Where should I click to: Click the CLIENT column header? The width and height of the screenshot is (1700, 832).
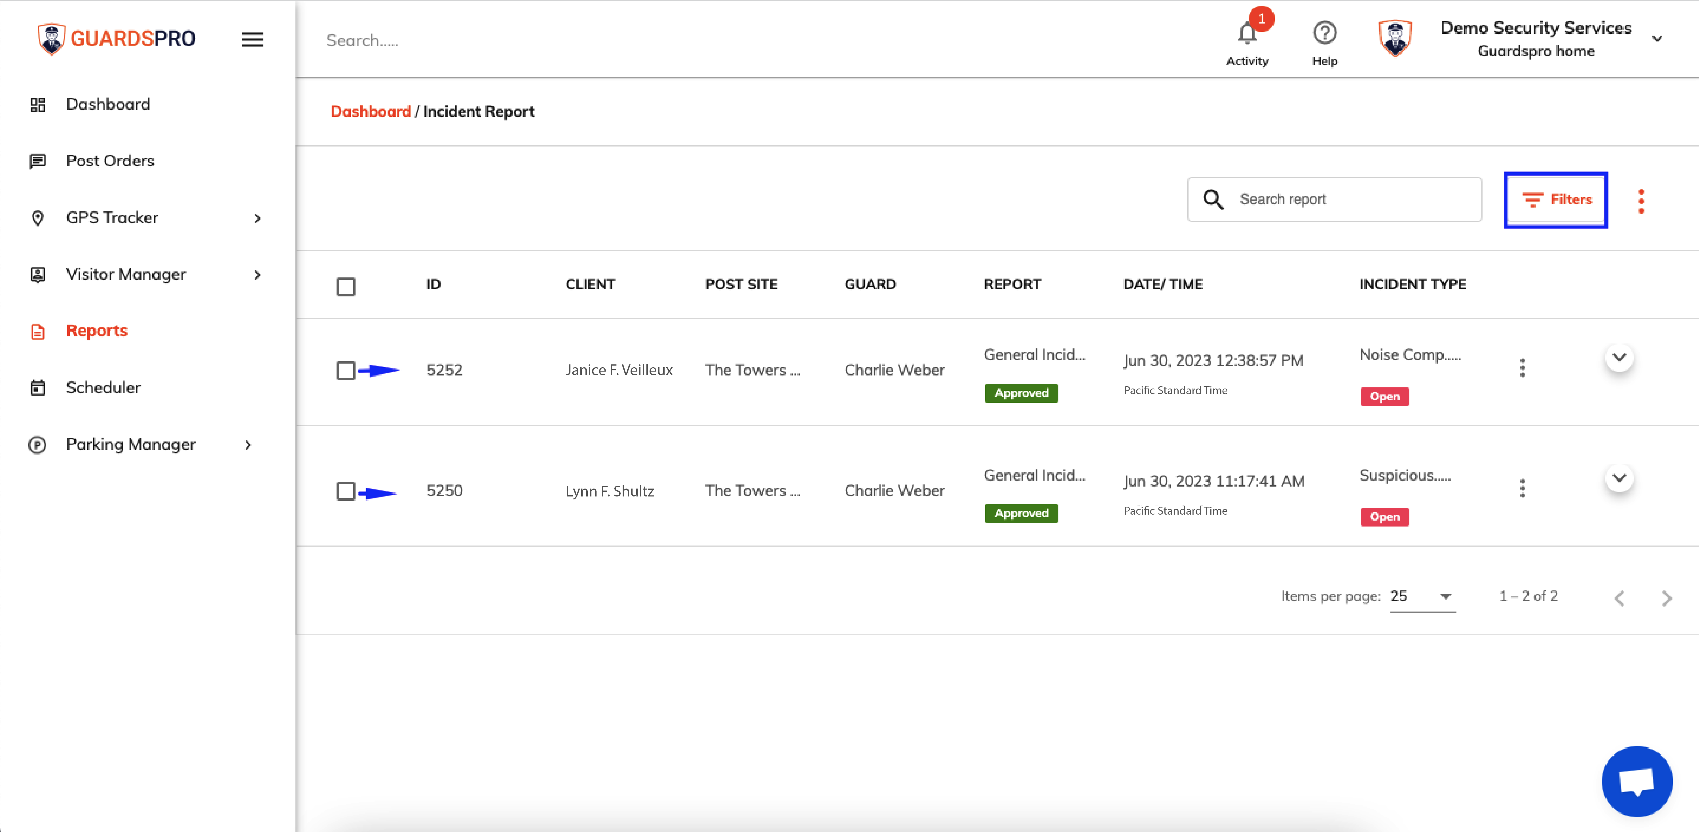(590, 285)
